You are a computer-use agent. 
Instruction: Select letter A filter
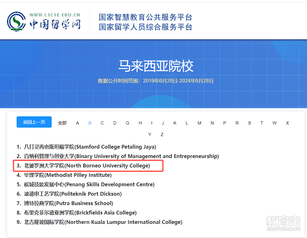[78, 123]
